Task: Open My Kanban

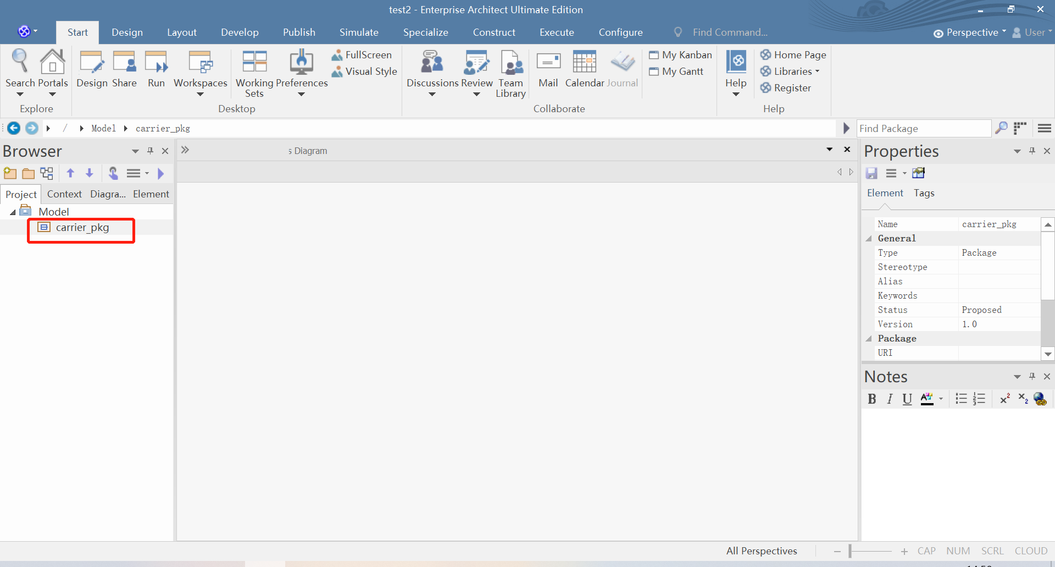Action: pos(680,55)
